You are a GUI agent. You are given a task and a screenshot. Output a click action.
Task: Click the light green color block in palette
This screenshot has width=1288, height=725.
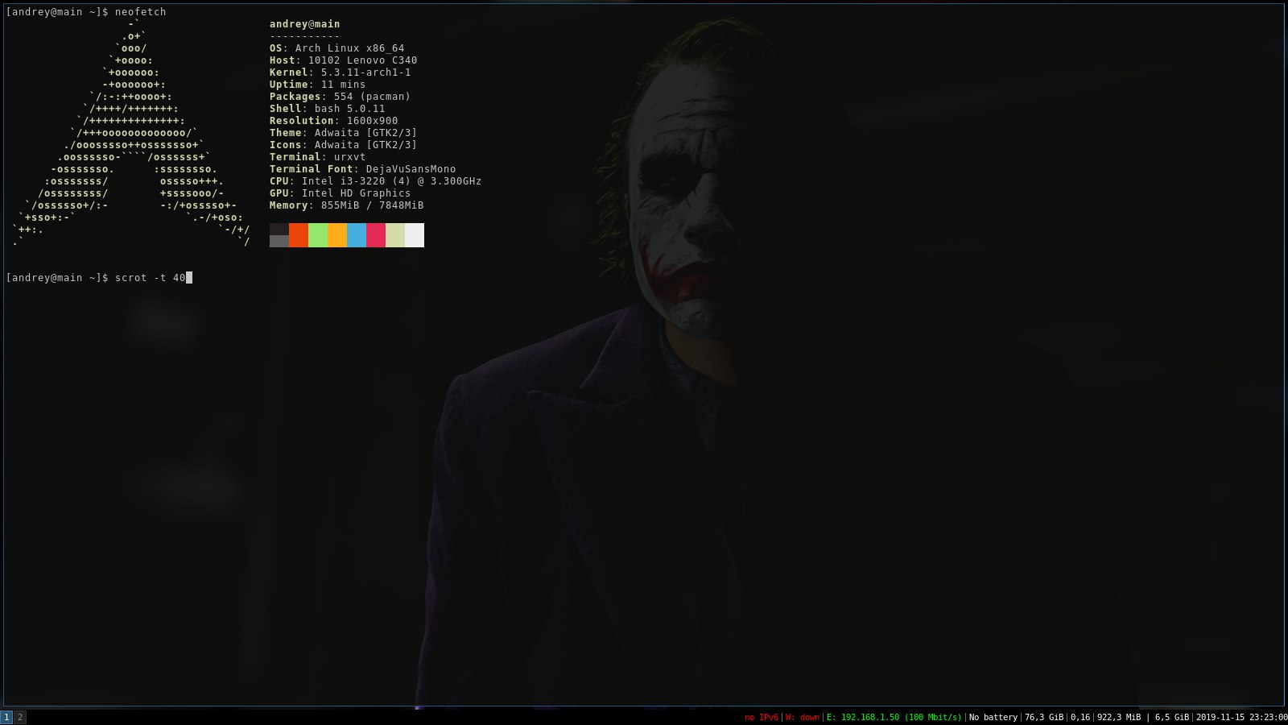[318, 235]
